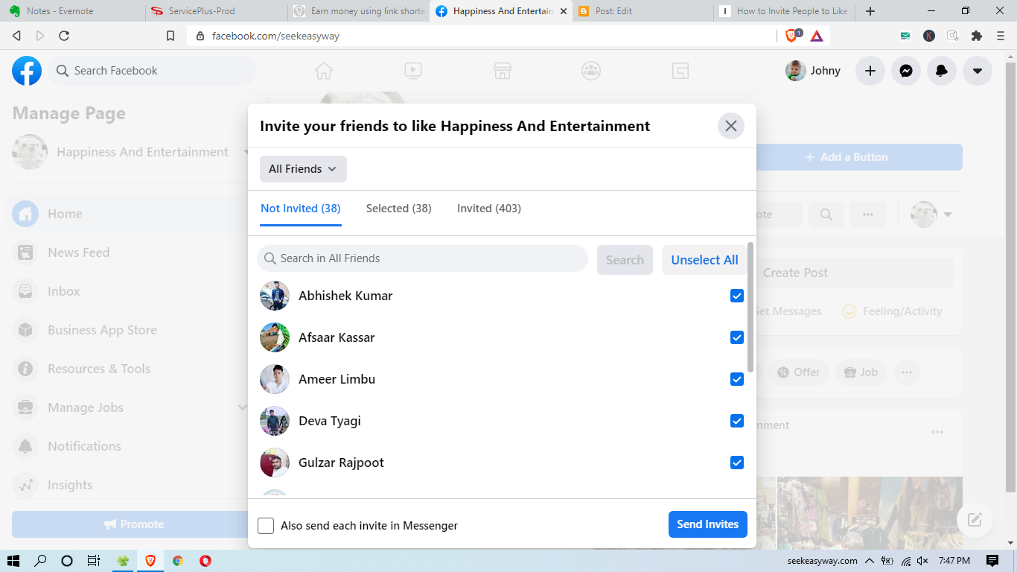
Task: Switch to the Notes - Evernote tab
Action: (x=72, y=11)
